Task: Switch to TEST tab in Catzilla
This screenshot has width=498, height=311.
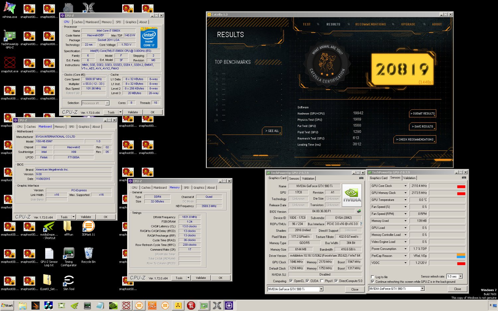Action: 307,24
